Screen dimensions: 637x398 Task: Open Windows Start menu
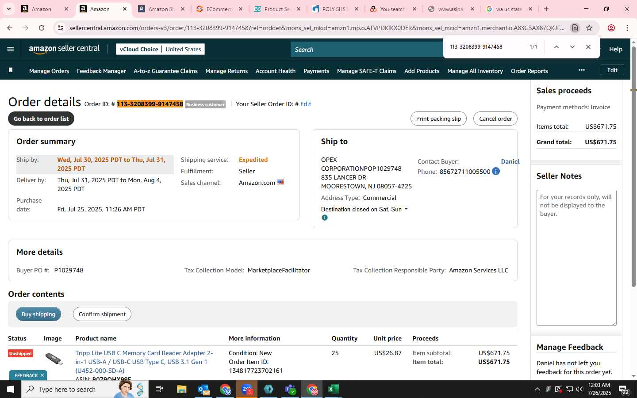coord(11,389)
